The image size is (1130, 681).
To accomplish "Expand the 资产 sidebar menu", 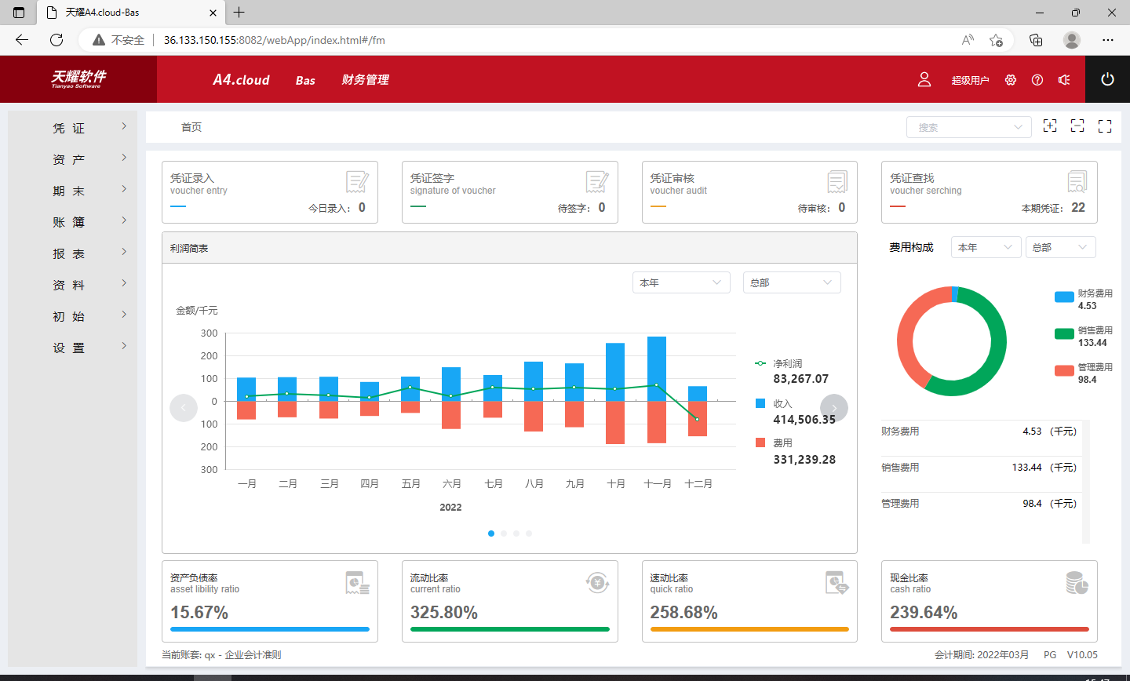I will click(x=72, y=159).
